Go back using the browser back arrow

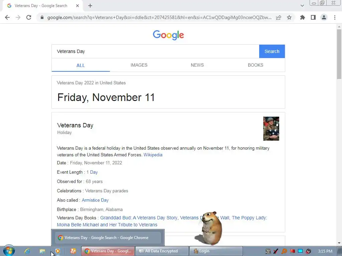(7, 17)
